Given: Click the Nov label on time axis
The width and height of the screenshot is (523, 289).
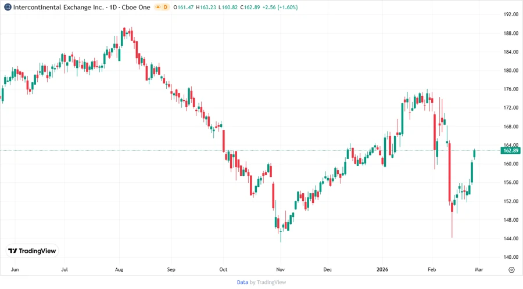Looking at the screenshot, I should (x=281, y=269).
